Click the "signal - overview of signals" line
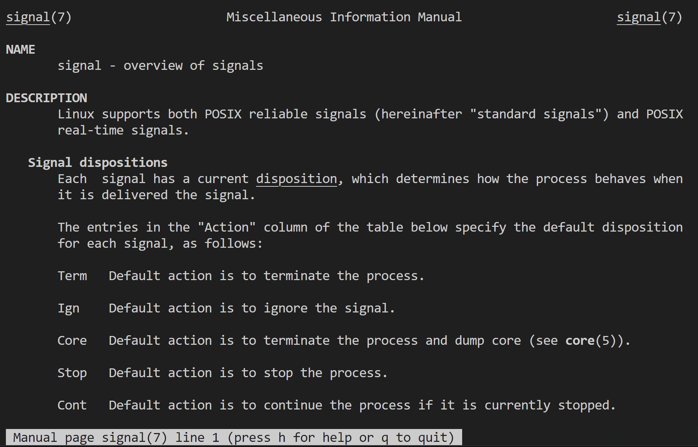This screenshot has width=698, height=447. pyautogui.click(x=160, y=66)
